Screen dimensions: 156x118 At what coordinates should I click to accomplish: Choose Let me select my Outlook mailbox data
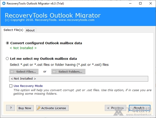(8, 59)
